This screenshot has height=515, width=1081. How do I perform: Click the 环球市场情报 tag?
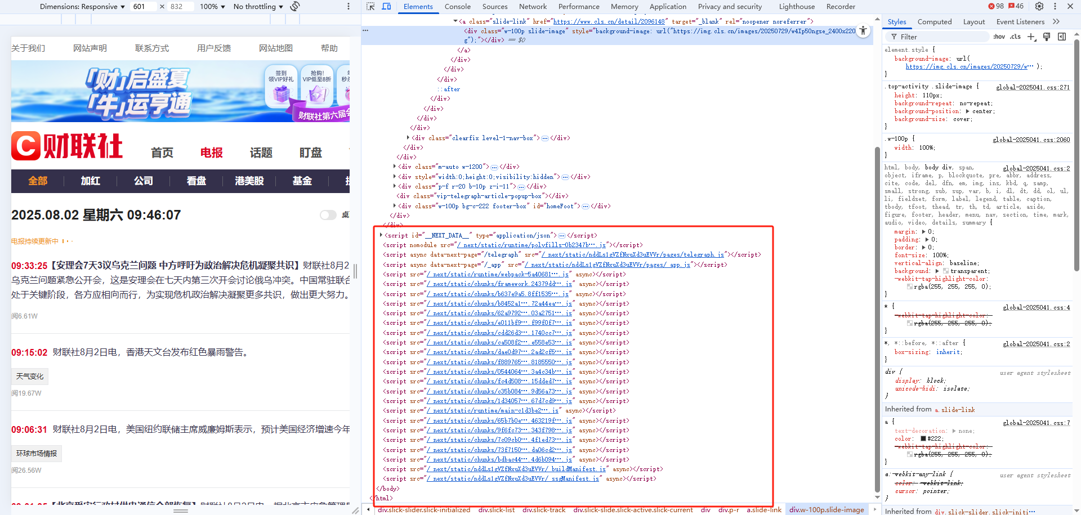point(37,453)
